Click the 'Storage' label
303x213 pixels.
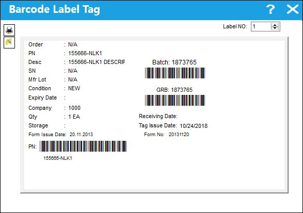click(x=38, y=125)
